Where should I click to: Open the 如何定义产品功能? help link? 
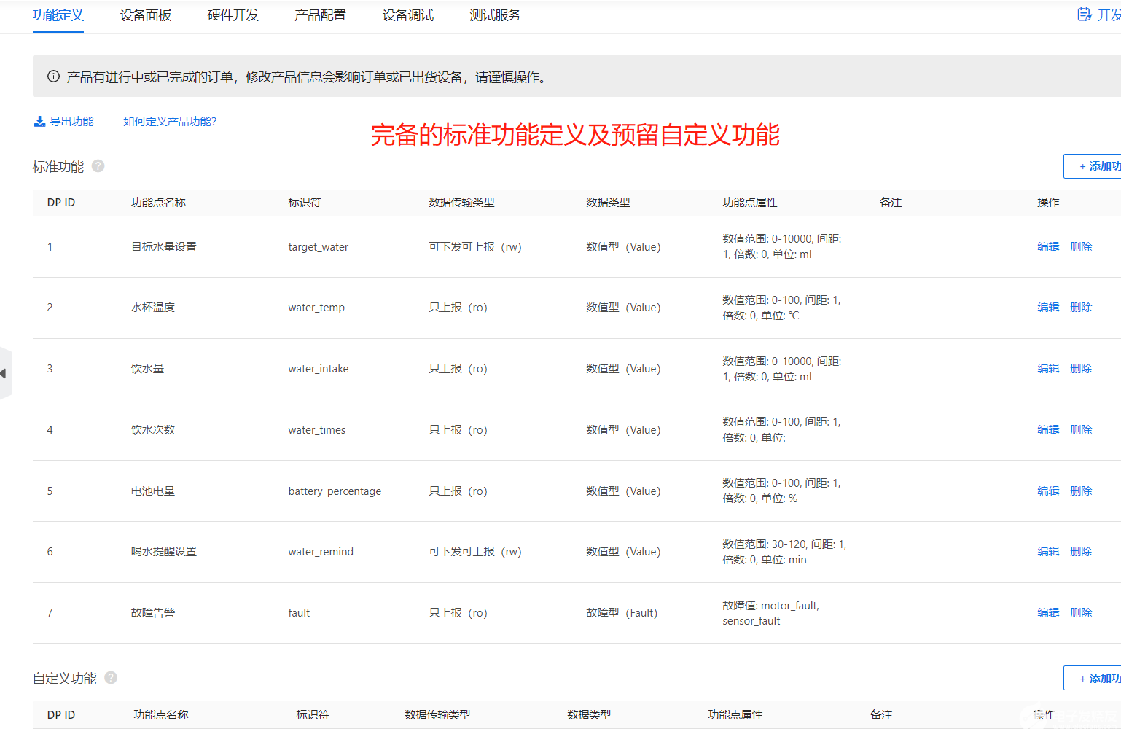(x=170, y=122)
